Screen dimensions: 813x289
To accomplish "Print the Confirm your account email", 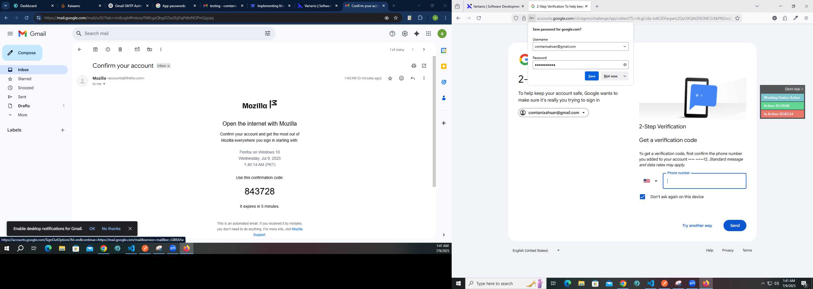I will [x=414, y=66].
